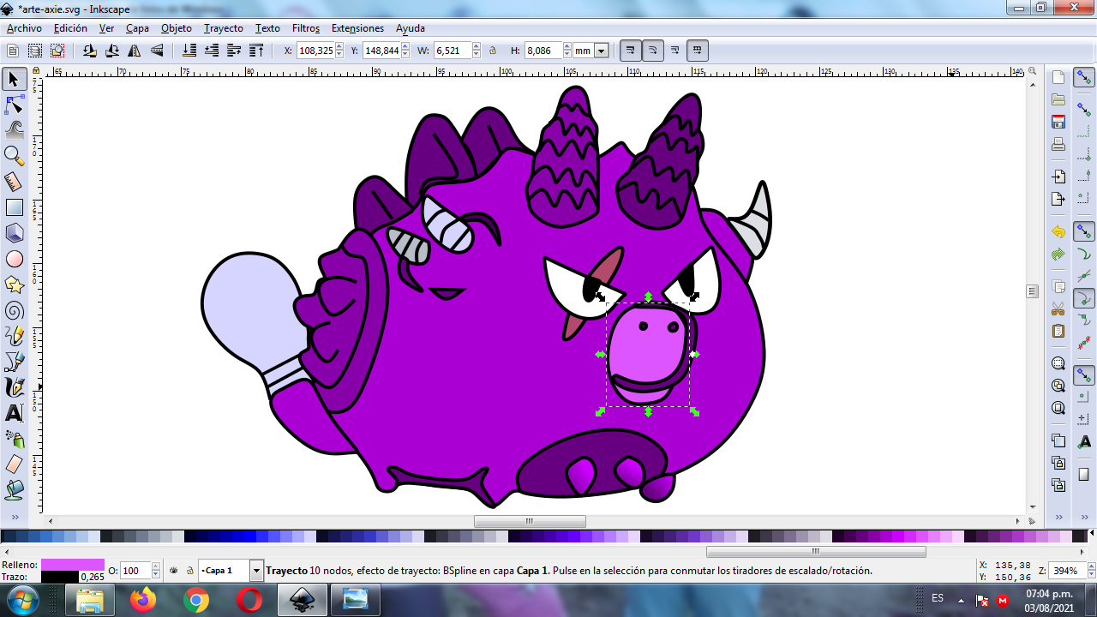Click the Relleno fill color swatch

coord(73,565)
